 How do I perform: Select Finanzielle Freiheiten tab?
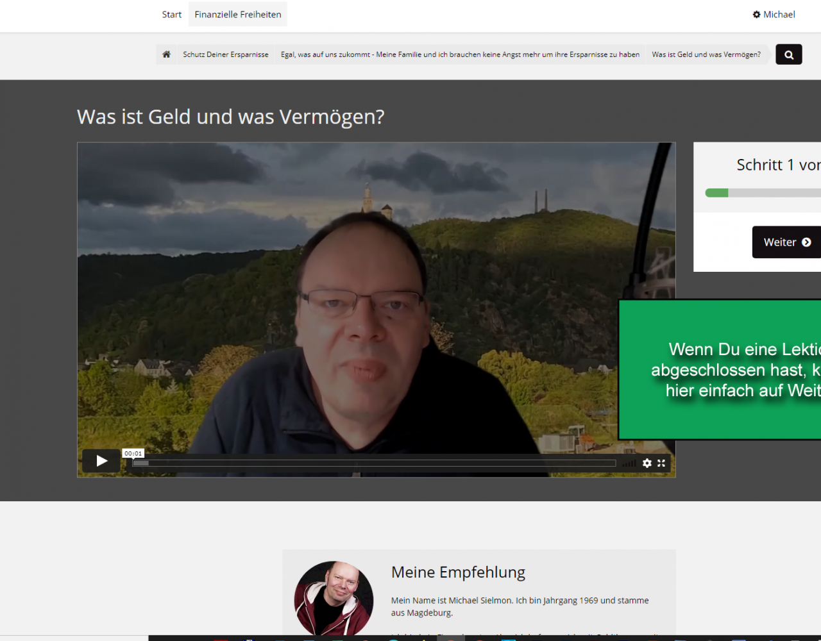click(237, 14)
